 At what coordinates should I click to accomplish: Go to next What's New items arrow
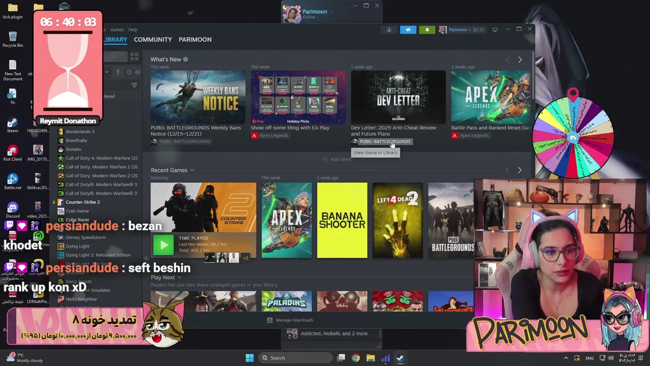coord(519,60)
